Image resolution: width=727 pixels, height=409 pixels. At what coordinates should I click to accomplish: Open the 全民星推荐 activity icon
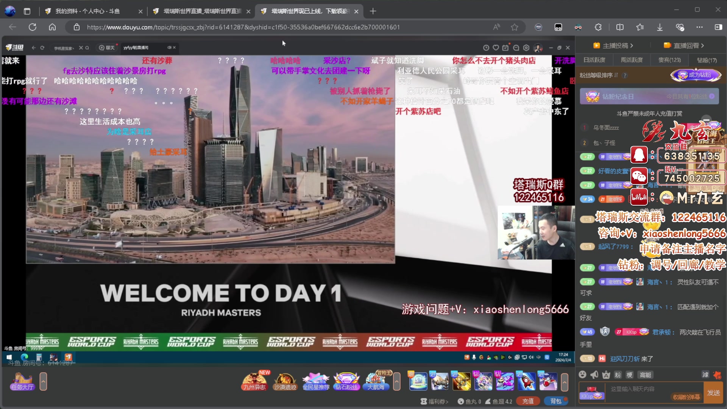[316, 381]
